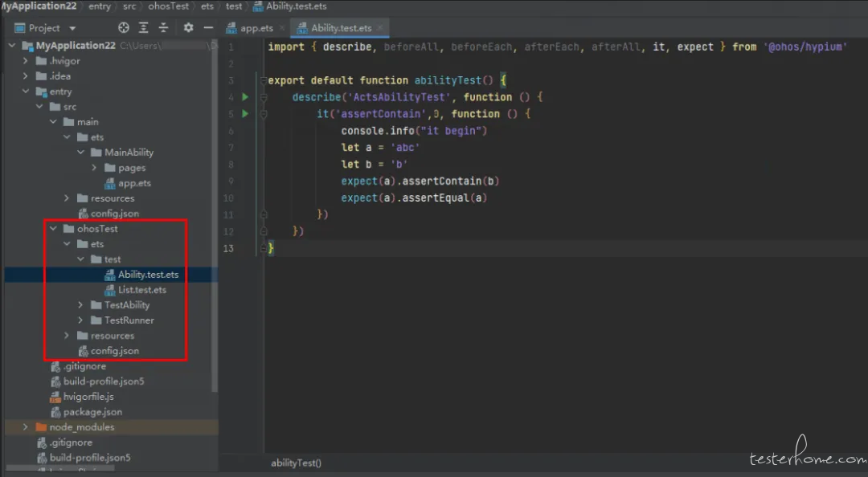Expand the TestRunner folder
Viewport: 868px width, 477px height.
click(x=80, y=320)
